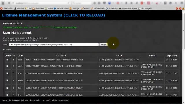Click the yellow warning triangle icon
The width and height of the screenshot is (185, 104).
183,8
